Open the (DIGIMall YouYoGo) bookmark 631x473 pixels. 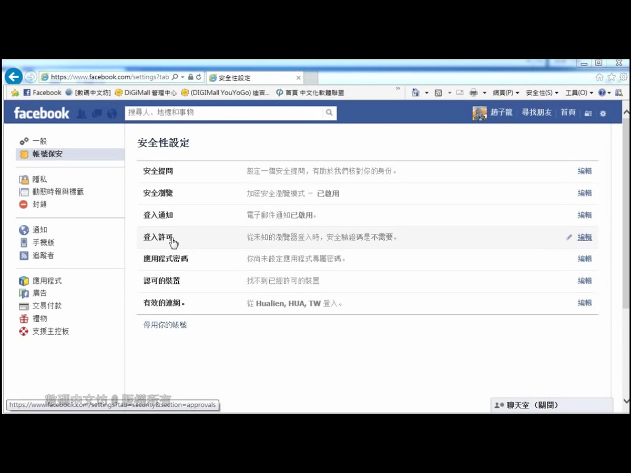225,92
